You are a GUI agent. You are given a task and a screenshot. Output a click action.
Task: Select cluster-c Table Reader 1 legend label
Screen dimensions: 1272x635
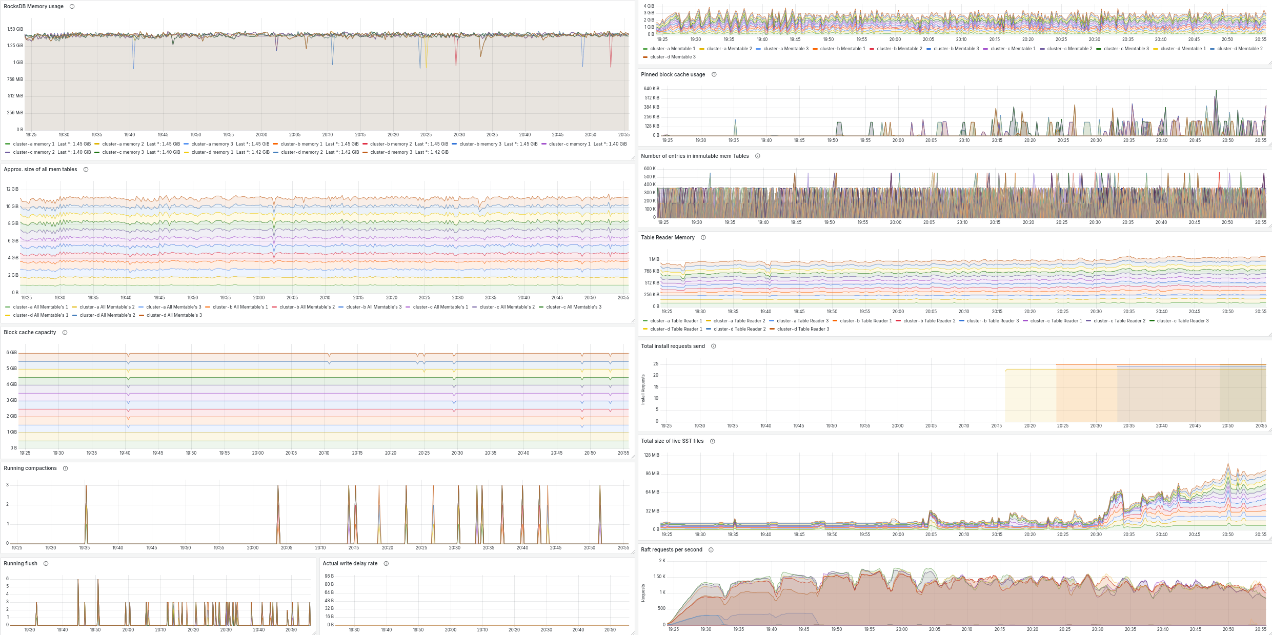(x=1056, y=321)
